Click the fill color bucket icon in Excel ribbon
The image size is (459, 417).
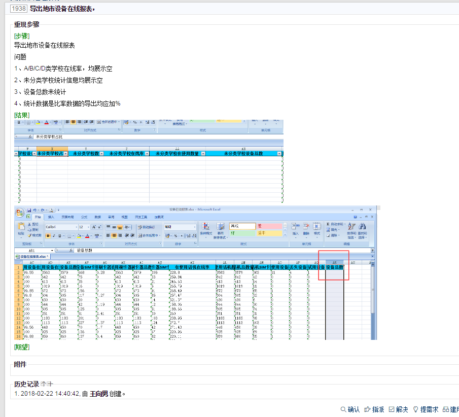tap(79, 236)
